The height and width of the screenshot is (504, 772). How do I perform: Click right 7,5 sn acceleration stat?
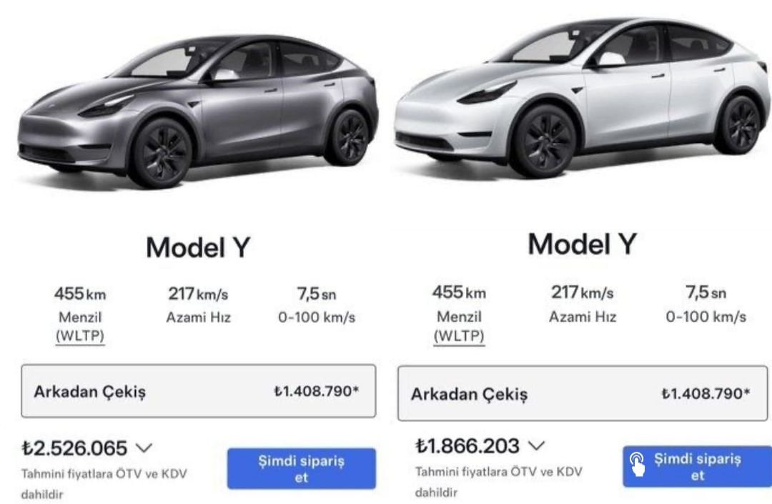(706, 304)
